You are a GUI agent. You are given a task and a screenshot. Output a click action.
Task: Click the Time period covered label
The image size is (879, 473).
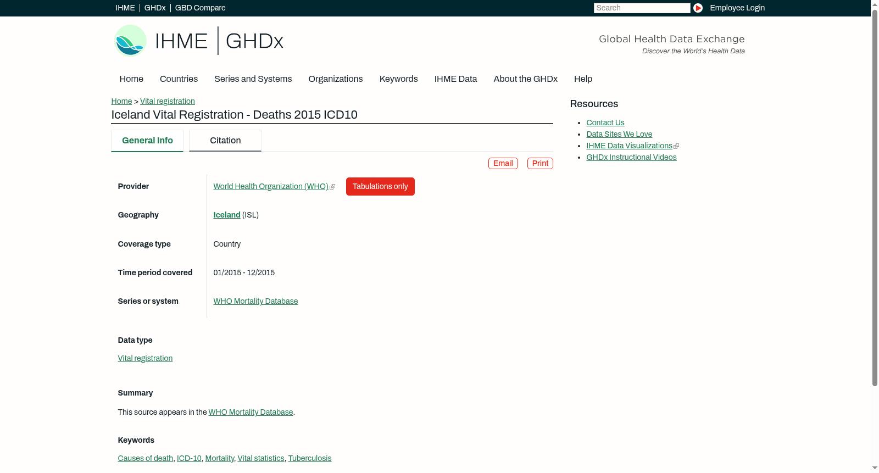click(155, 272)
